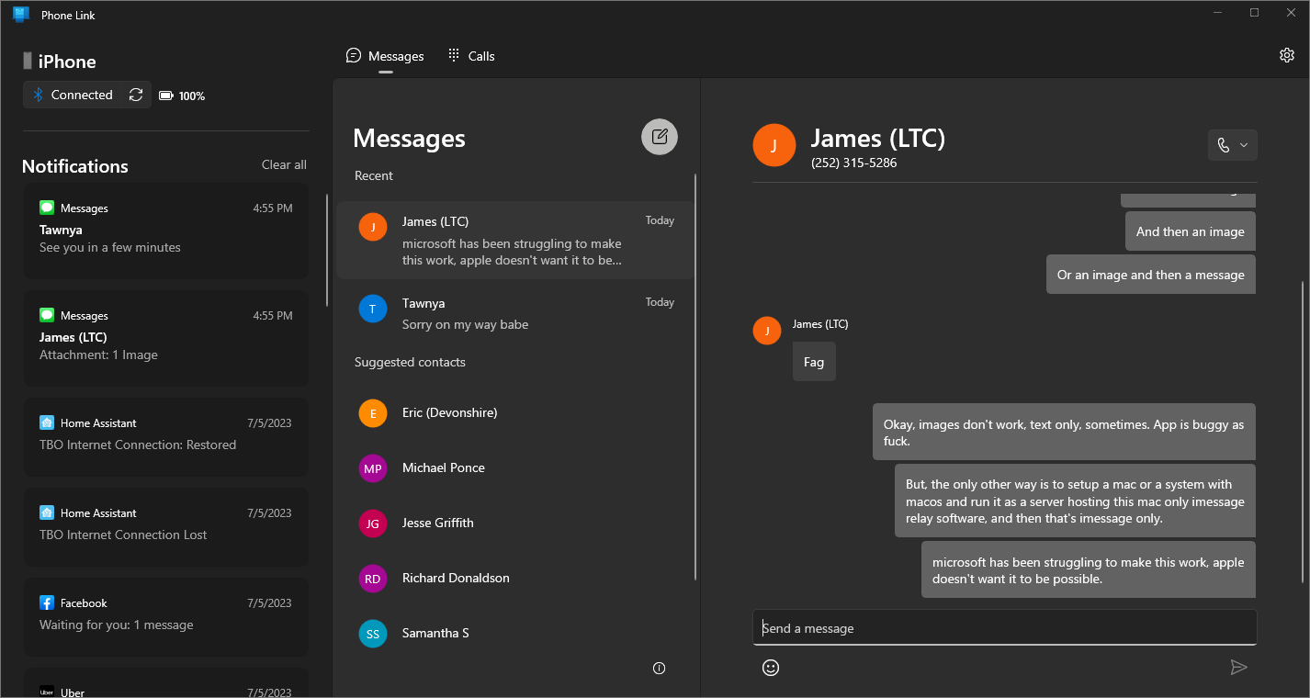Open the Settings gear icon
The width and height of the screenshot is (1310, 698).
point(1286,55)
